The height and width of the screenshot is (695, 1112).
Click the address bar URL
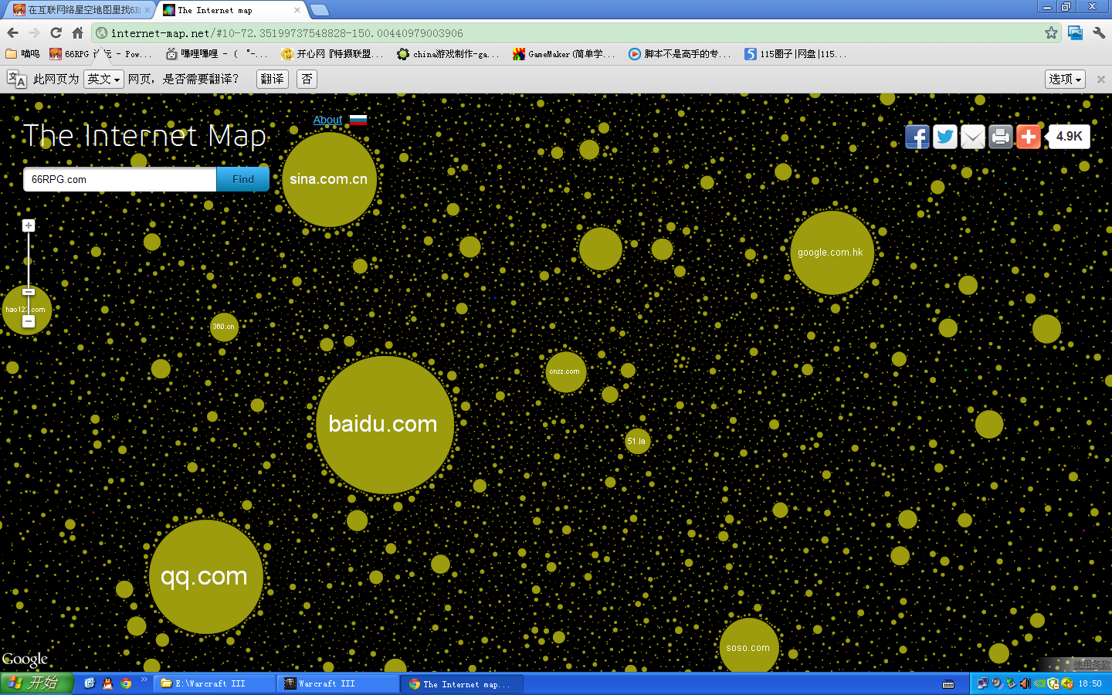pyautogui.click(x=286, y=33)
